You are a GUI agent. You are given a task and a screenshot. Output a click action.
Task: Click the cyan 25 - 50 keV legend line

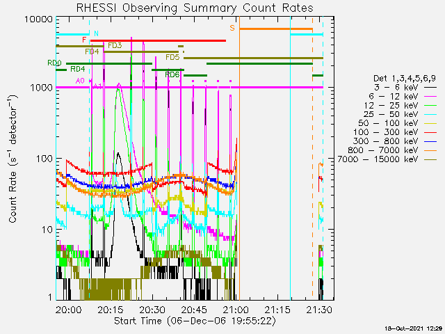[430, 115]
